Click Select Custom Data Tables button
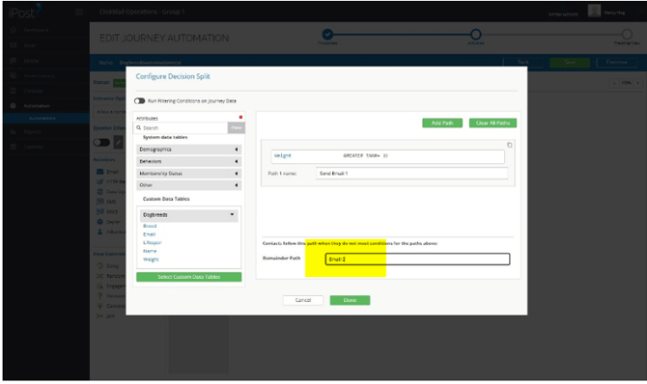This screenshot has width=647, height=384. 189,277
